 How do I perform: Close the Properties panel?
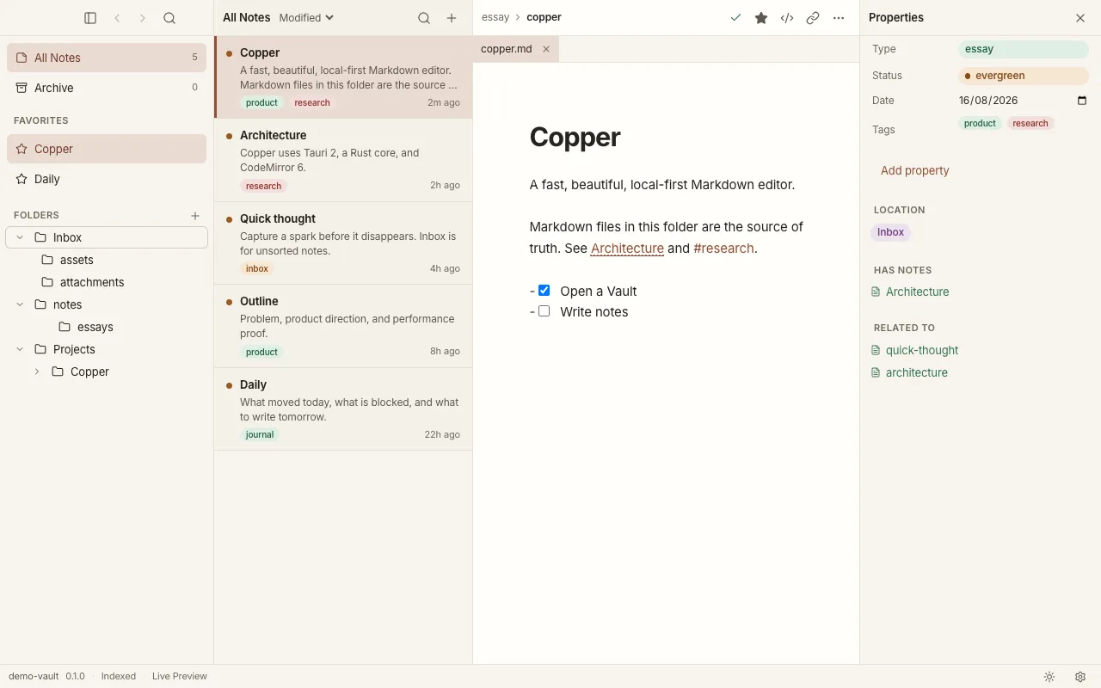coord(1080,18)
